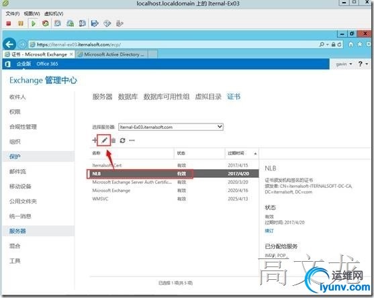Go to 工具 in sidebar
This screenshot has width=374, height=298.
coord(15,261)
